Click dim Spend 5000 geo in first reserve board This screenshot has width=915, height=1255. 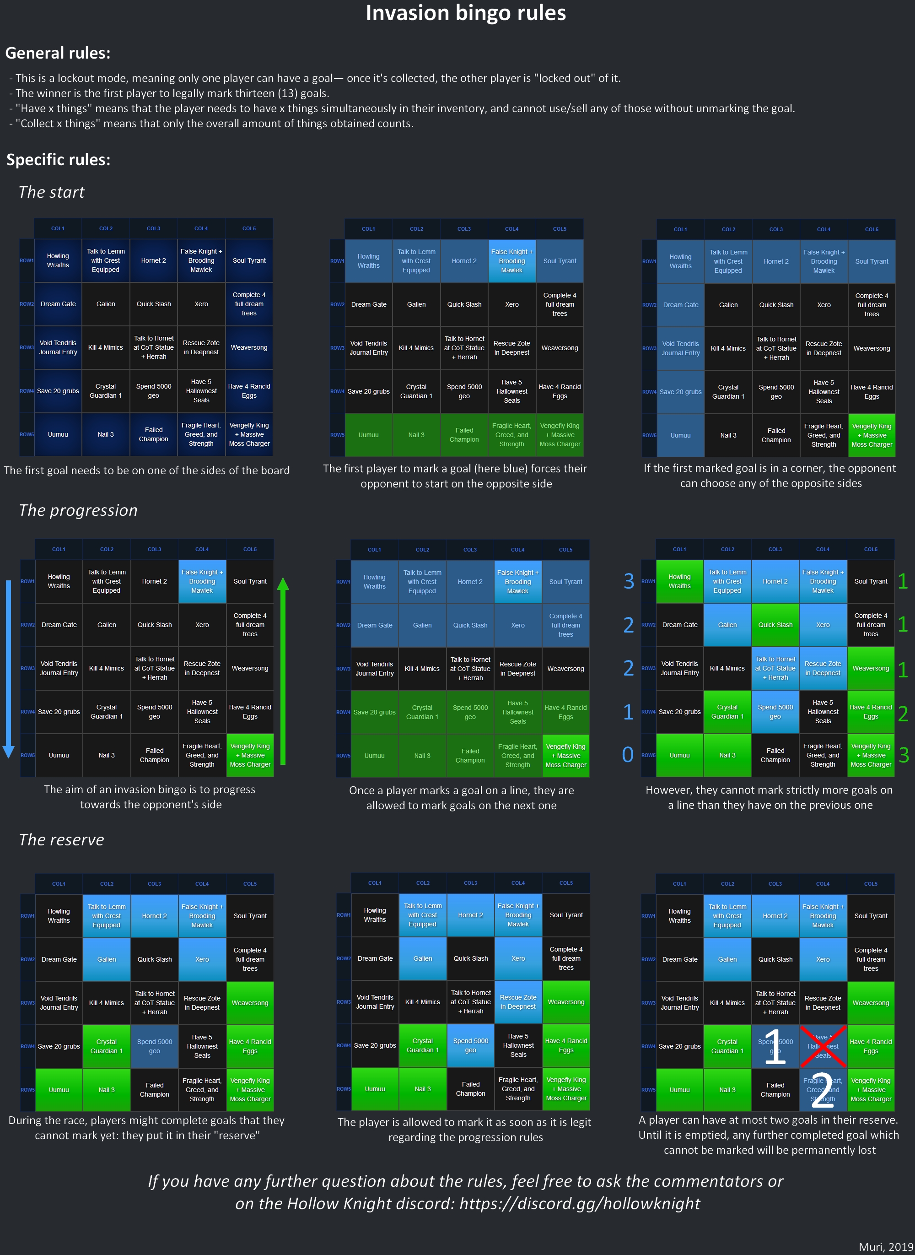point(155,1046)
